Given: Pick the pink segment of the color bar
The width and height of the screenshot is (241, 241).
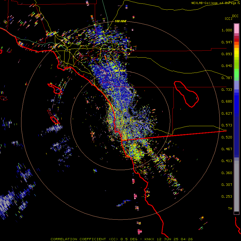Looking at the screenshot, I should click(236, 28).
